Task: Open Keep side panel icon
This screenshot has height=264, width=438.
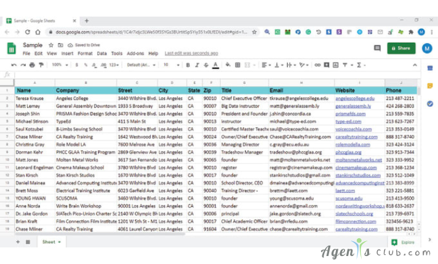Action: coord(430,86)
